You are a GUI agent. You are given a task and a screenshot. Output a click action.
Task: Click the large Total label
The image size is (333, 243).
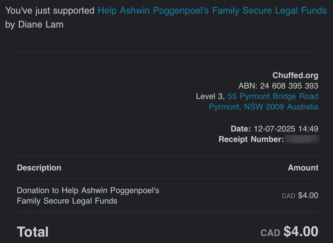tap(32, 232)
